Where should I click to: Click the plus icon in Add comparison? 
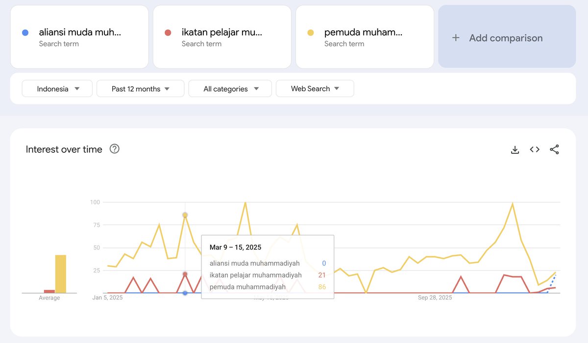(456, 38)
